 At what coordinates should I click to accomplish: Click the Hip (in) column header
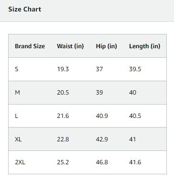tap(107, 46)
